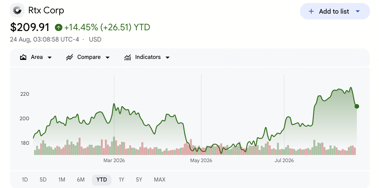The height and width of the screenshot is (188, 379).
Task: Show the MAX price range
Action: pyautogui.click(x=160, y=179)
